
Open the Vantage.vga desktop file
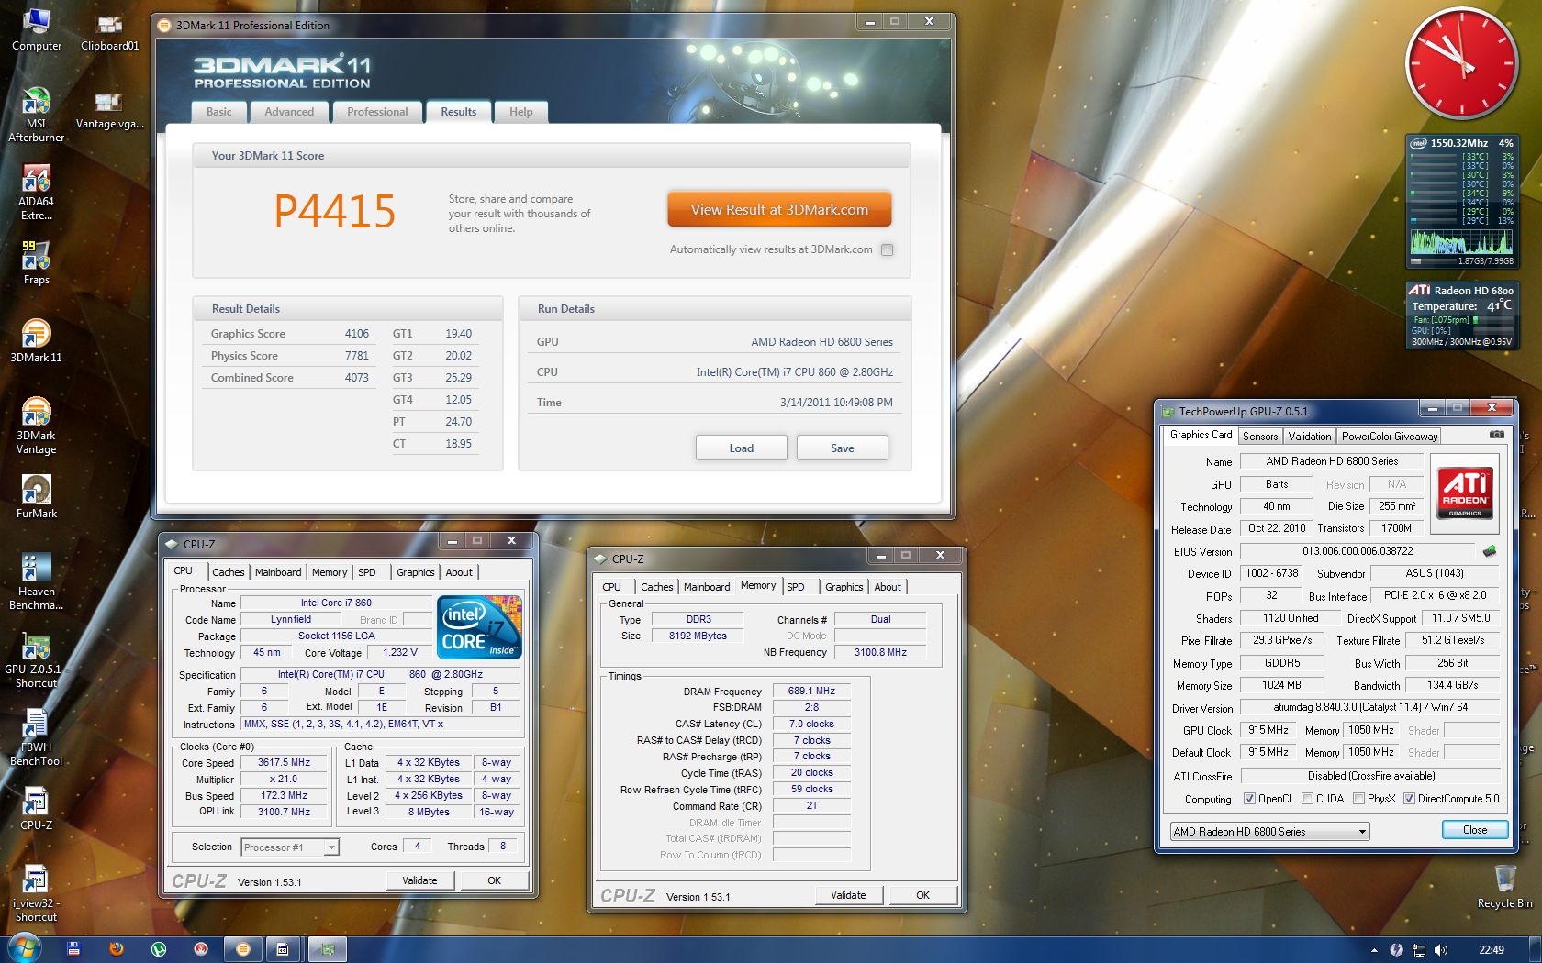point(109,108)
